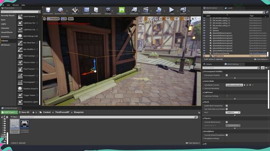Toggle Override Default Broadphase checkbox
The width and height of the screenshot is (270, 151).
(x=227, y=135)
